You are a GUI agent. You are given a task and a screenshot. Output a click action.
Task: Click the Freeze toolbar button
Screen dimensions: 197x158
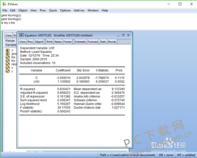tap(67, 42)
